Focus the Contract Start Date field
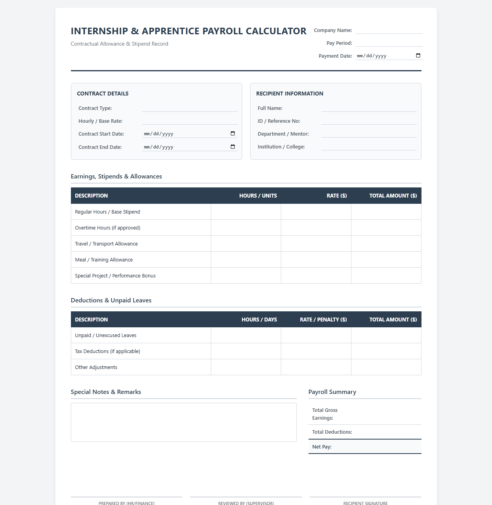The width and height of the screenshot is (492, 505). click(x=190, y=134)
